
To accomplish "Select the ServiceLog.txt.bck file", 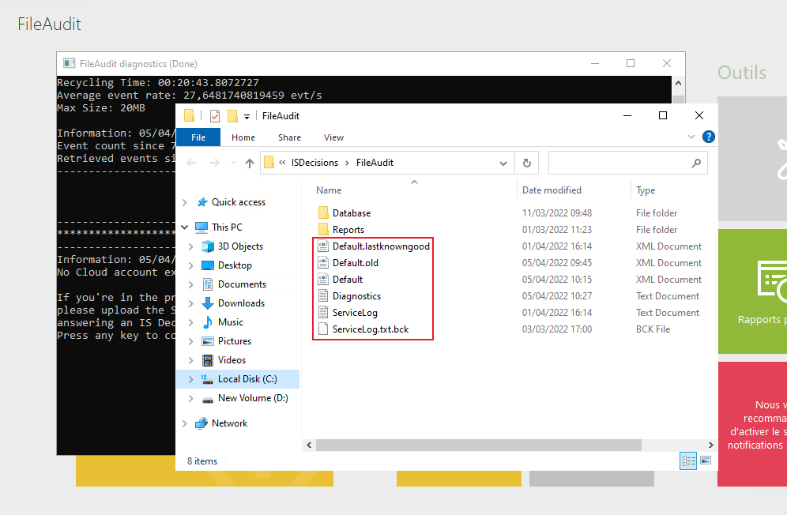I will (x=370, y=329).
